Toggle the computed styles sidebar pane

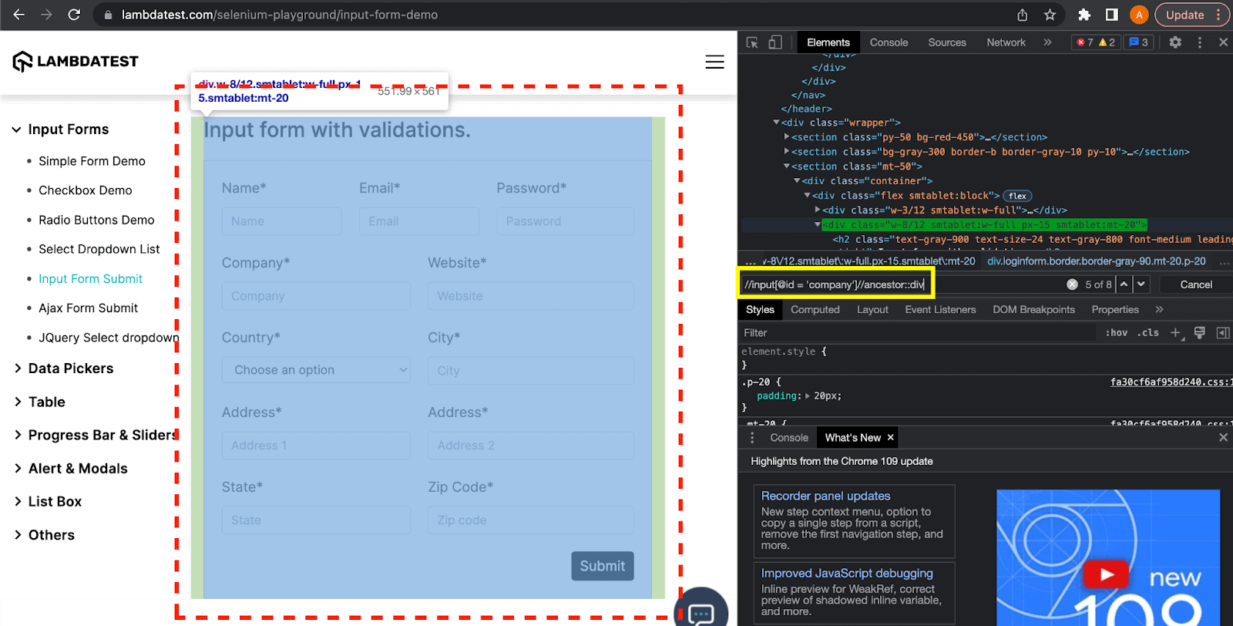(x=1222, y=332)
